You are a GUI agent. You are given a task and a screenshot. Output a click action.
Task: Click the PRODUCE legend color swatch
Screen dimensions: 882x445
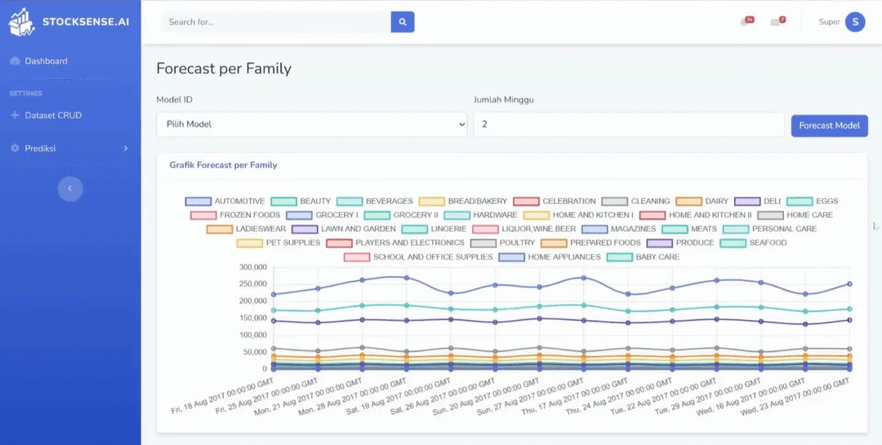tap(659, 243)
